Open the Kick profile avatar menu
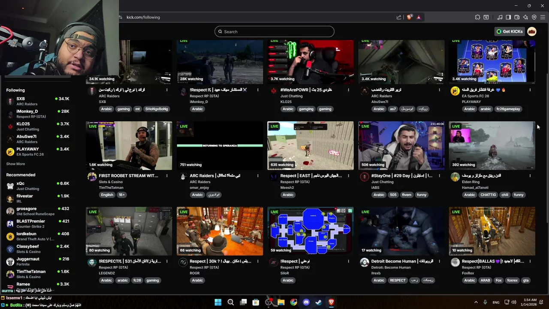The width and height of the screenshot is (549, 309). [532, 31]
